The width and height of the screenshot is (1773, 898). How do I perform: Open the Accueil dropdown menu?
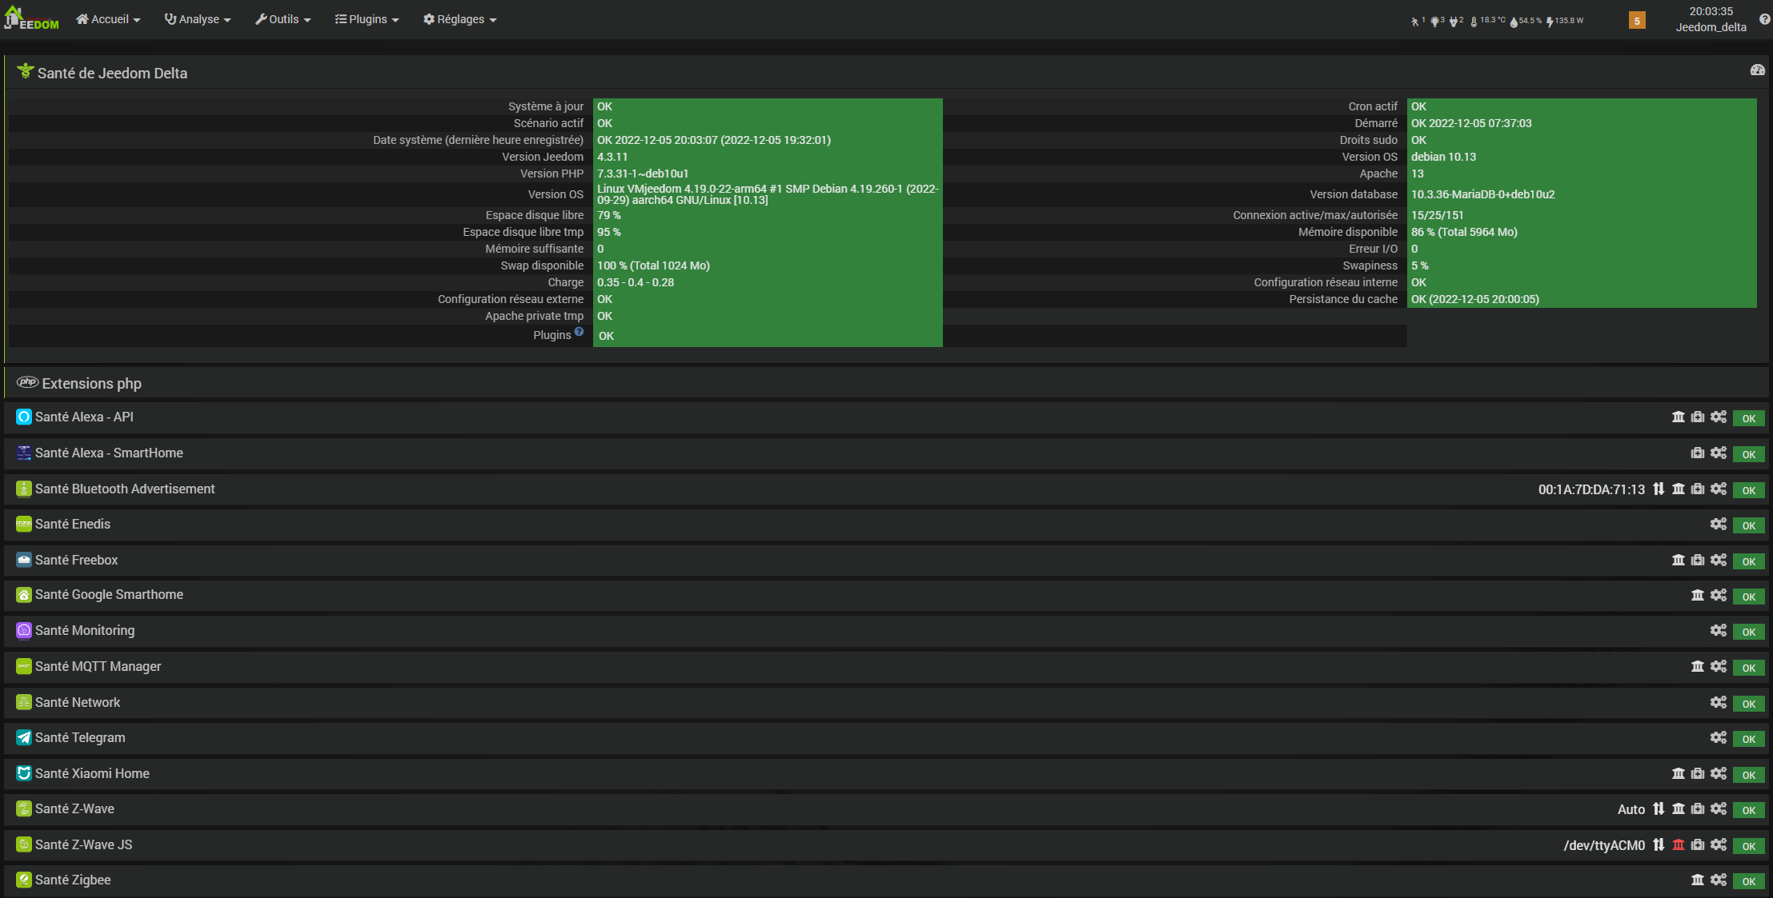108,19
